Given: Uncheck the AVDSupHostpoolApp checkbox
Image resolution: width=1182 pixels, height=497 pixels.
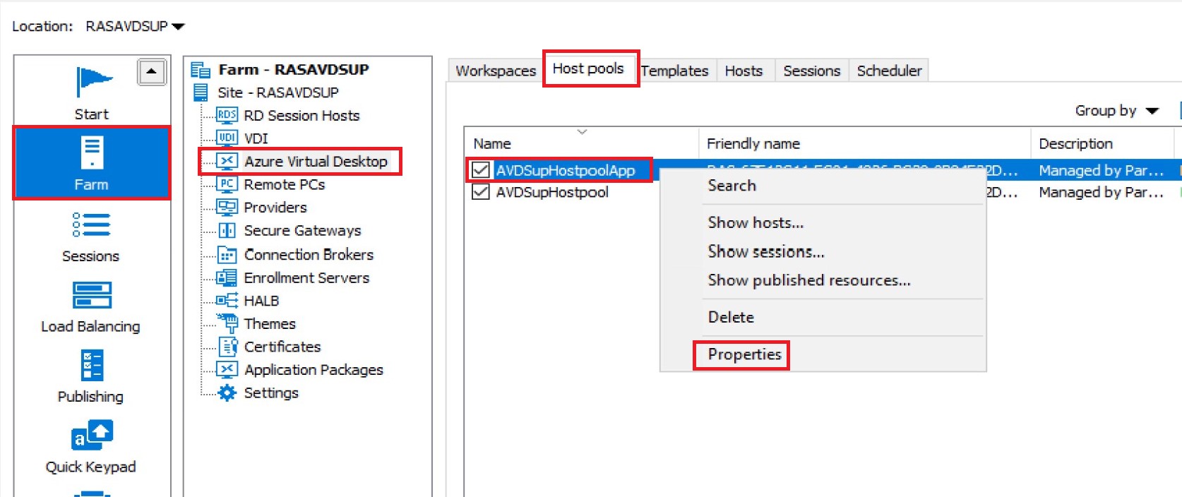Looking at the screenshot, I should 481,170.
